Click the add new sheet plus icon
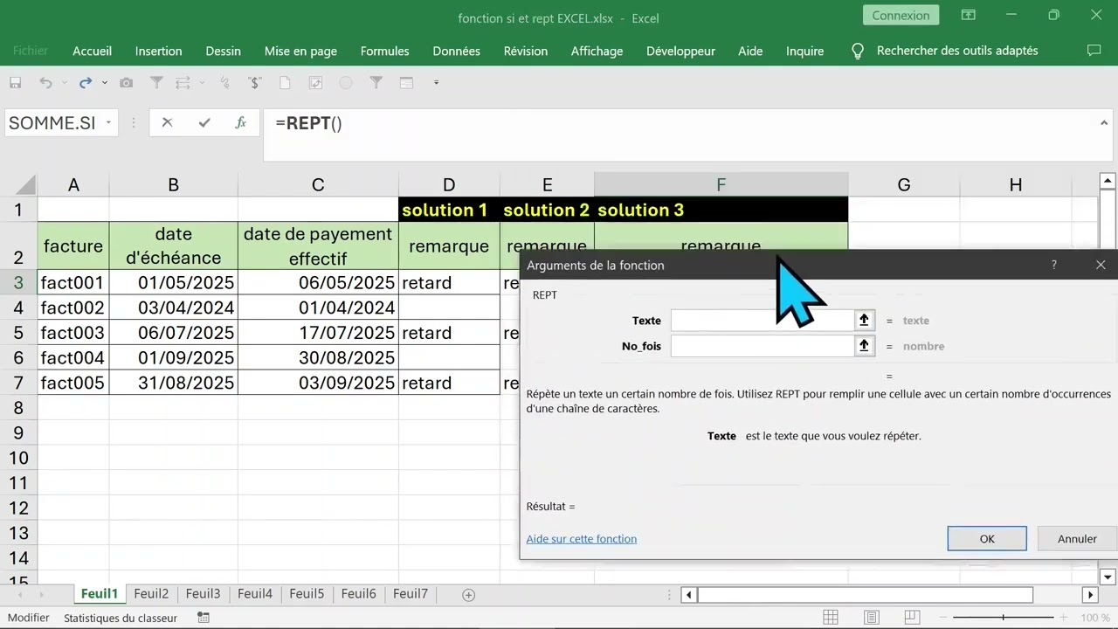Screen dimensions: 1118x629 468,595
